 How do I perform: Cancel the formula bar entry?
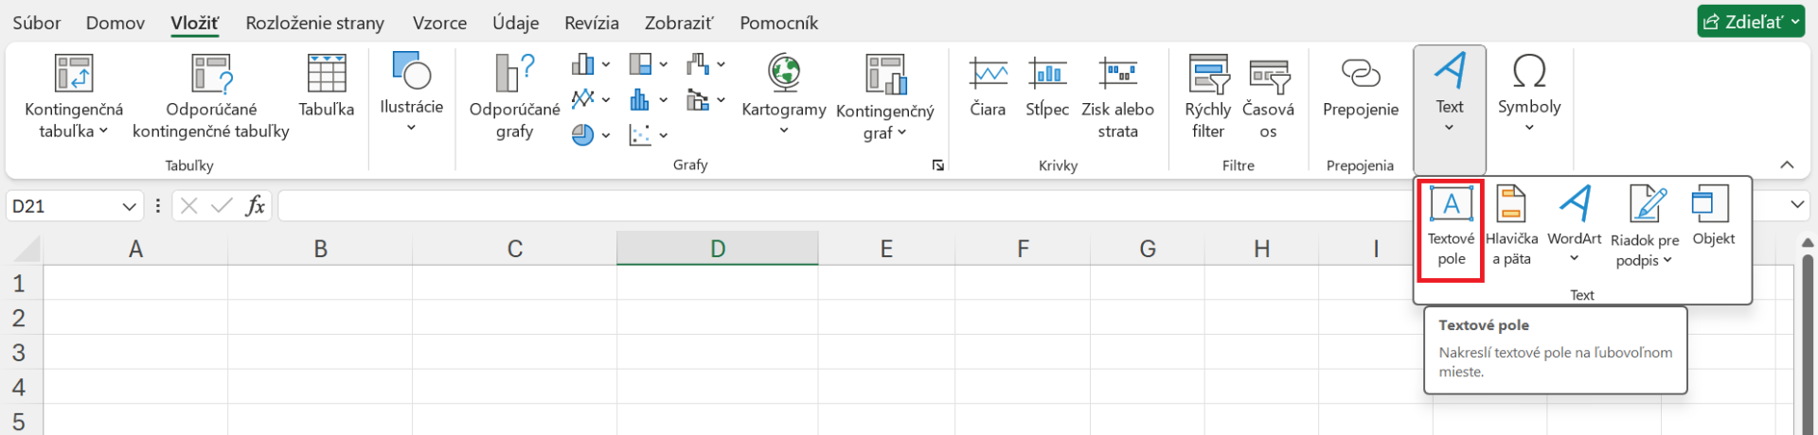[x=189, y=205]
